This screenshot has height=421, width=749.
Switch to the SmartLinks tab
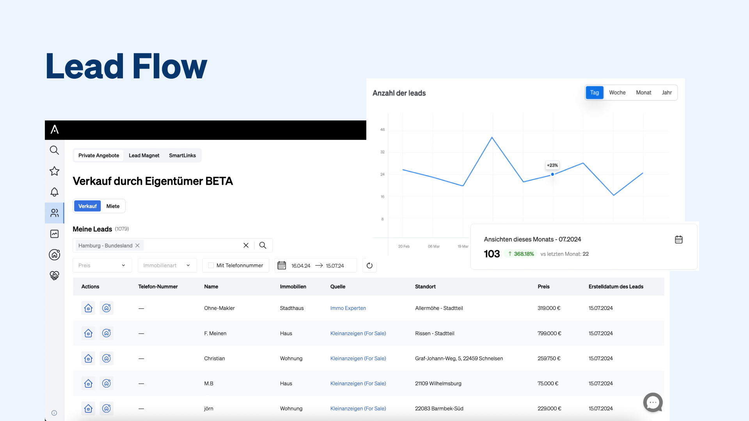182,155
